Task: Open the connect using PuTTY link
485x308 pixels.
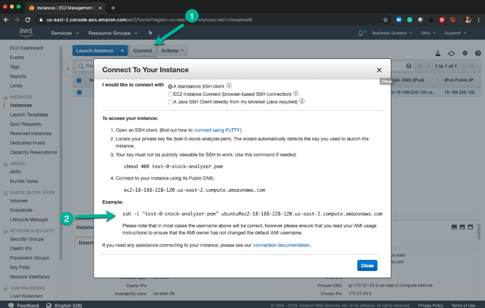Action: (217, 130)
